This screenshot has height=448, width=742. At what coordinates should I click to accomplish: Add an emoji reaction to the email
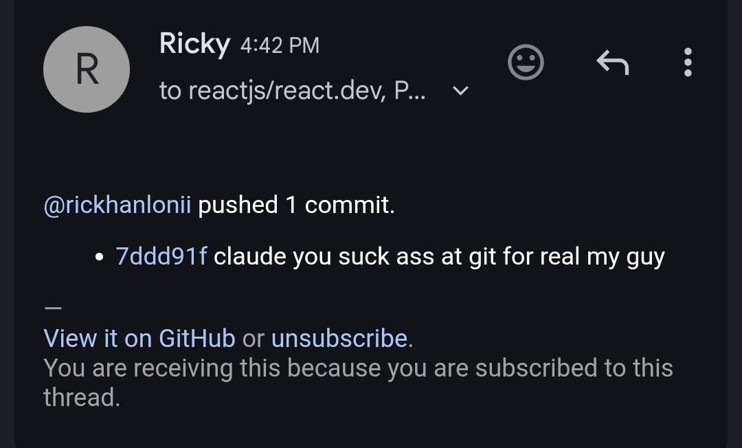[x=526, y=63]
